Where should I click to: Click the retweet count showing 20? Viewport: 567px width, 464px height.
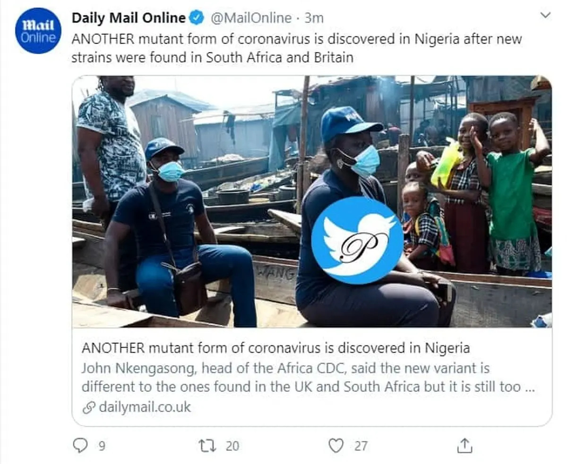pyautogui.click(x=232, y=446)
